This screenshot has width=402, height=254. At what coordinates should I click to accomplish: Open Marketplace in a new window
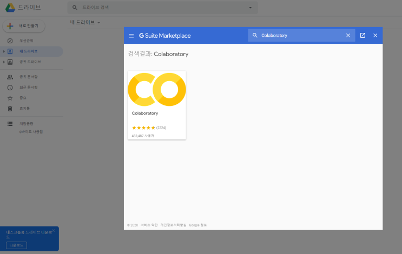(x=363, y=35)
